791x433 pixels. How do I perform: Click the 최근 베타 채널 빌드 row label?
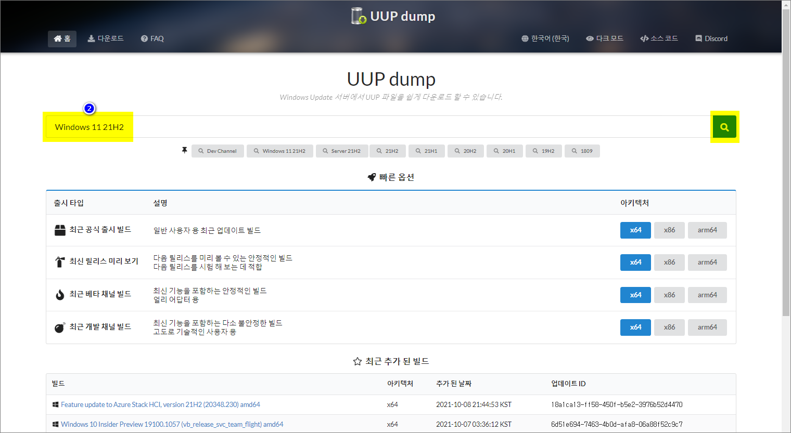(100, 294)
